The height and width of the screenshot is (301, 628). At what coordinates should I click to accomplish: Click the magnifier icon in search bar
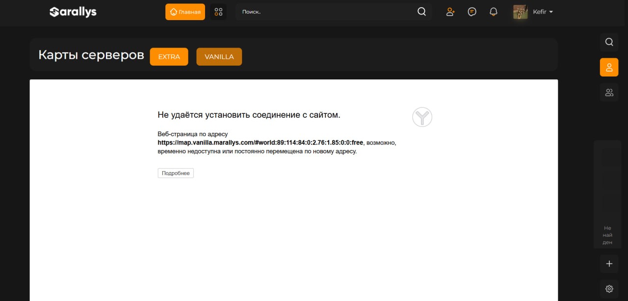click(421, 12)
